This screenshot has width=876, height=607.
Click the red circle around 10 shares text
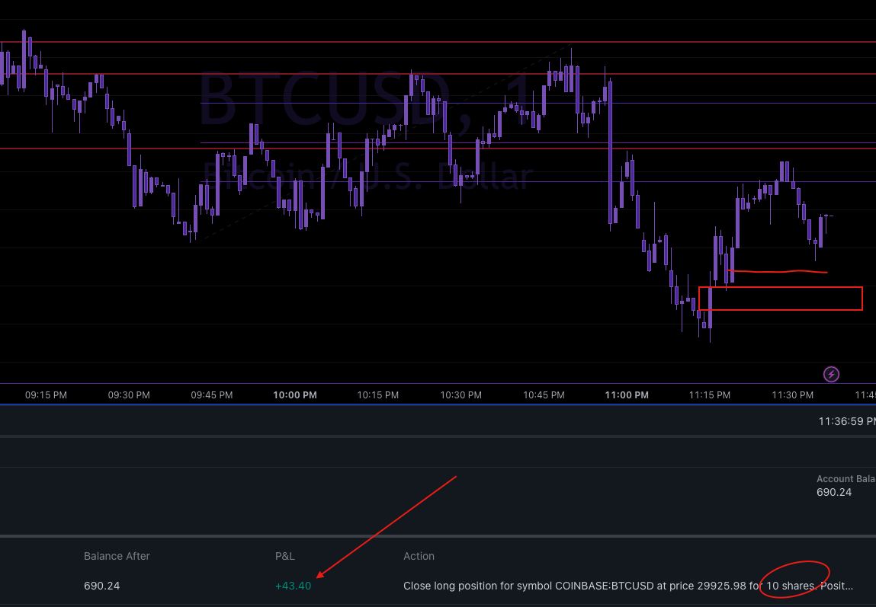click(795, 579)
